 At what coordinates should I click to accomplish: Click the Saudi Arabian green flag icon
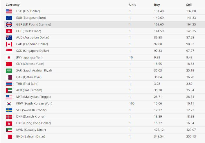coord(9,71)
